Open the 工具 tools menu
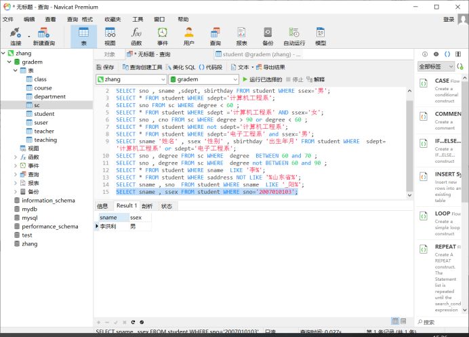This screenshot has width=469, height=337. point(138,20)
